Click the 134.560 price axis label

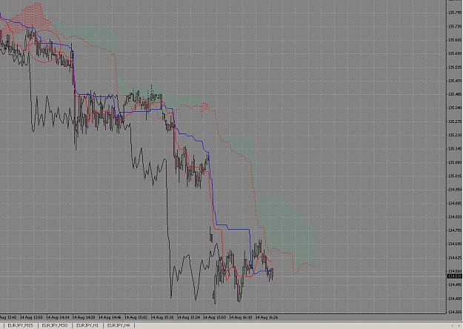coord(455,271)
